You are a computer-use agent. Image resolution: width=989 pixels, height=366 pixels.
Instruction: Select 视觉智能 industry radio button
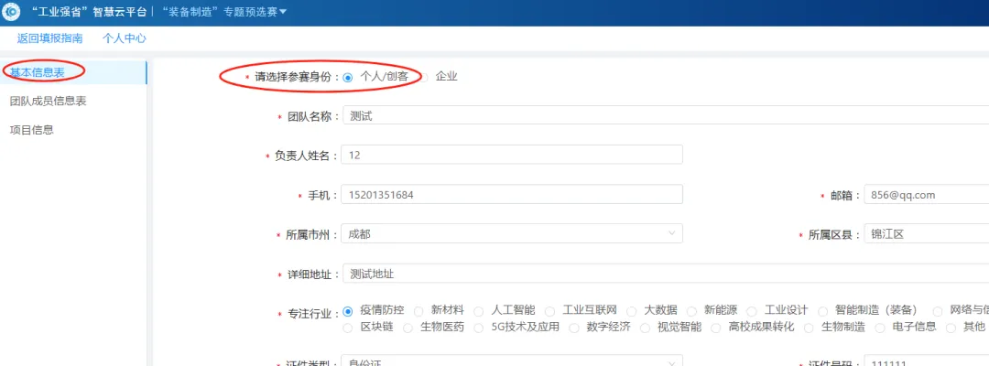click(x=645, y=328)
